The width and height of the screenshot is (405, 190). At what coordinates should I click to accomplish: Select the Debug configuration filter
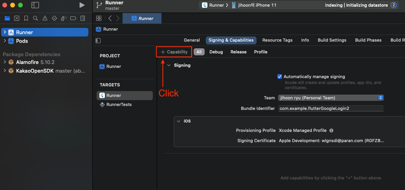[216, 52]
